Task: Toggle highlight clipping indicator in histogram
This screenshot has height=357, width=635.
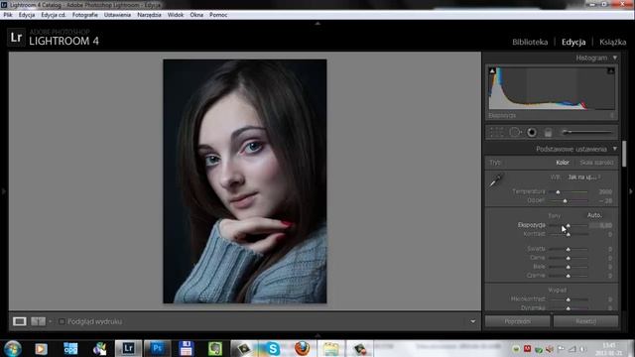Action: (x=611, y=70)
